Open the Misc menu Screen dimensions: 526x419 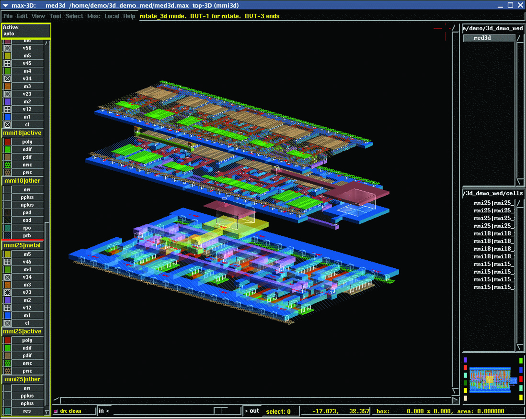coord(94,16)
